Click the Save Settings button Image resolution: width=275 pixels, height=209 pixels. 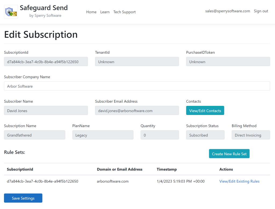point(23,198)
